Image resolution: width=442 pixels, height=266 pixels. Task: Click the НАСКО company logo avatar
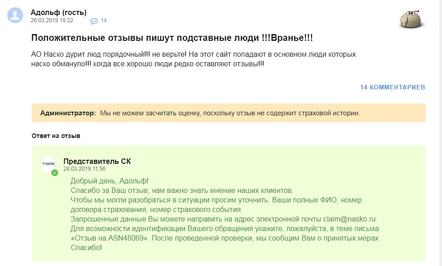tap(48, 164)
